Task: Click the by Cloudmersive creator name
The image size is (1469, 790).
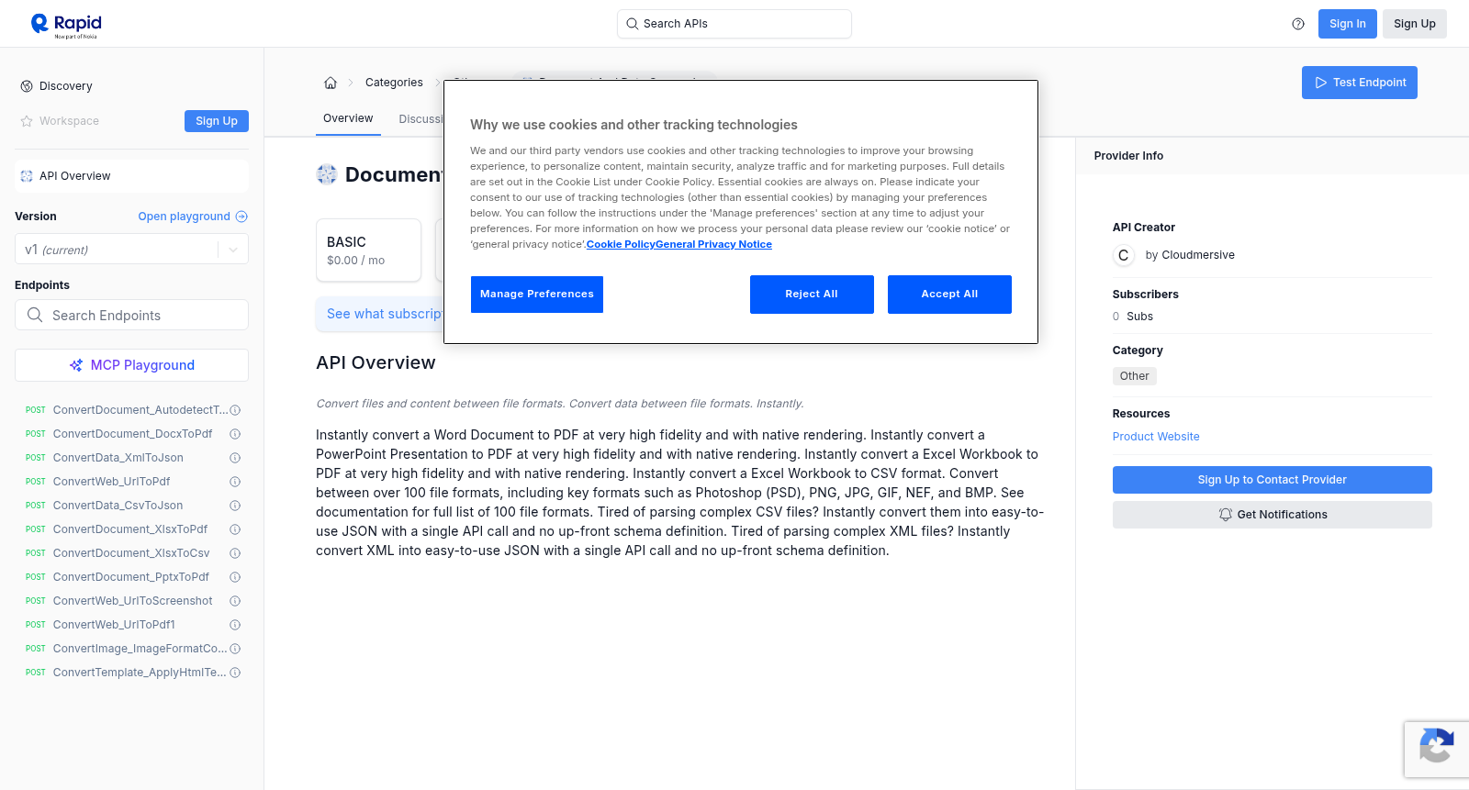Action: (x=1190, y=255)
